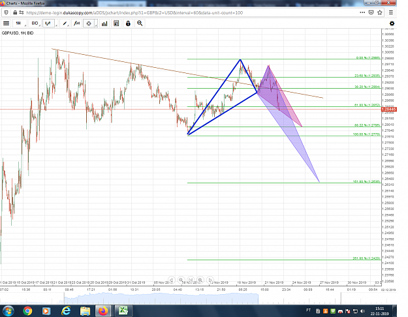Viewport: 408px width, 317px height.
Task: Open the calculator panel icon
Action: [x=116, y=23]
